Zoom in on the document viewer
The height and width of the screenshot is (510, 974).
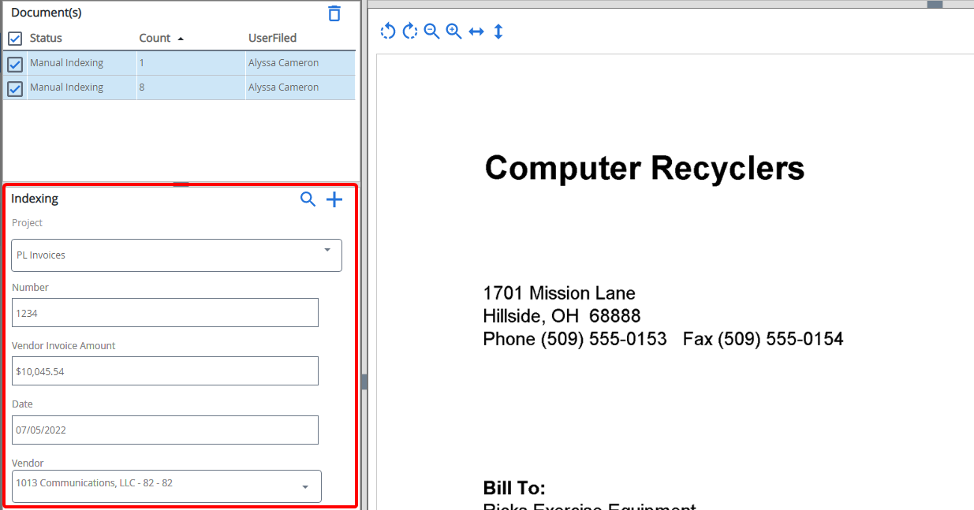coord(453,32)
